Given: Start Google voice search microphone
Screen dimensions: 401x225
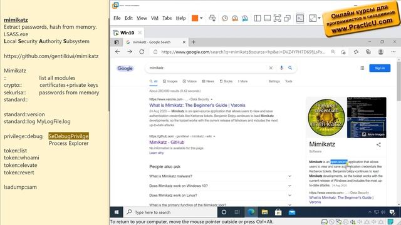Looking at the screenshot, I should 281,68.
